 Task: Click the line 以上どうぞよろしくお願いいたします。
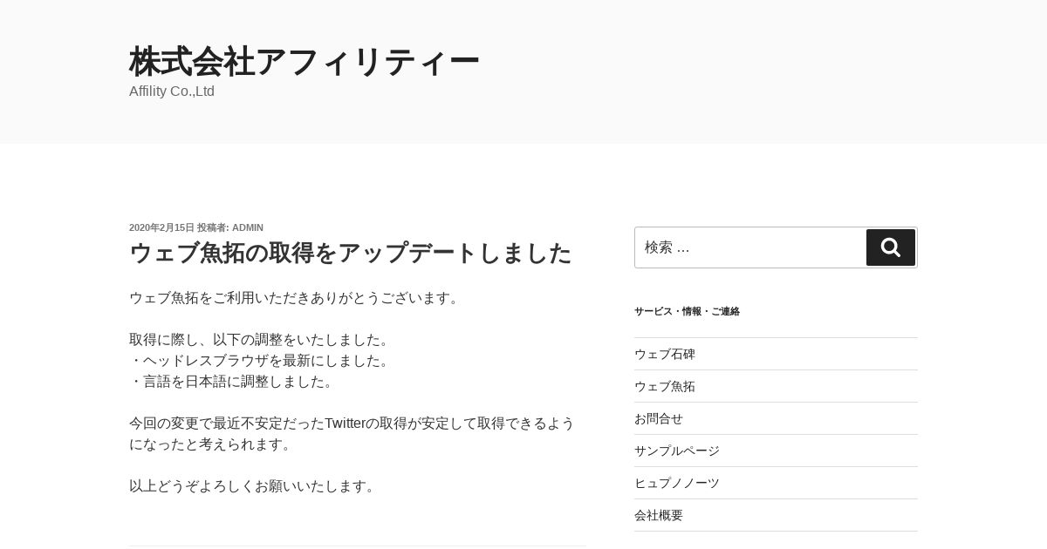tap(254, 486)
